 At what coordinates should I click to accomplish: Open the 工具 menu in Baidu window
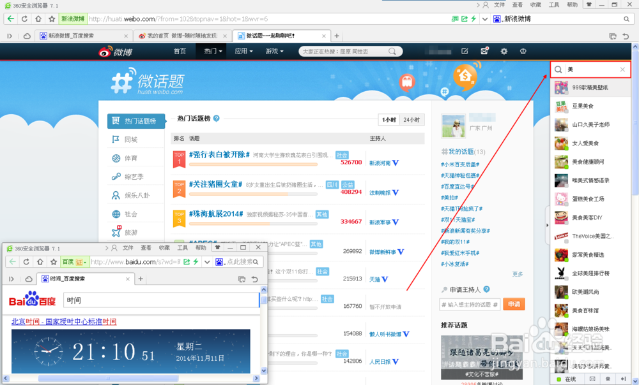181,248
